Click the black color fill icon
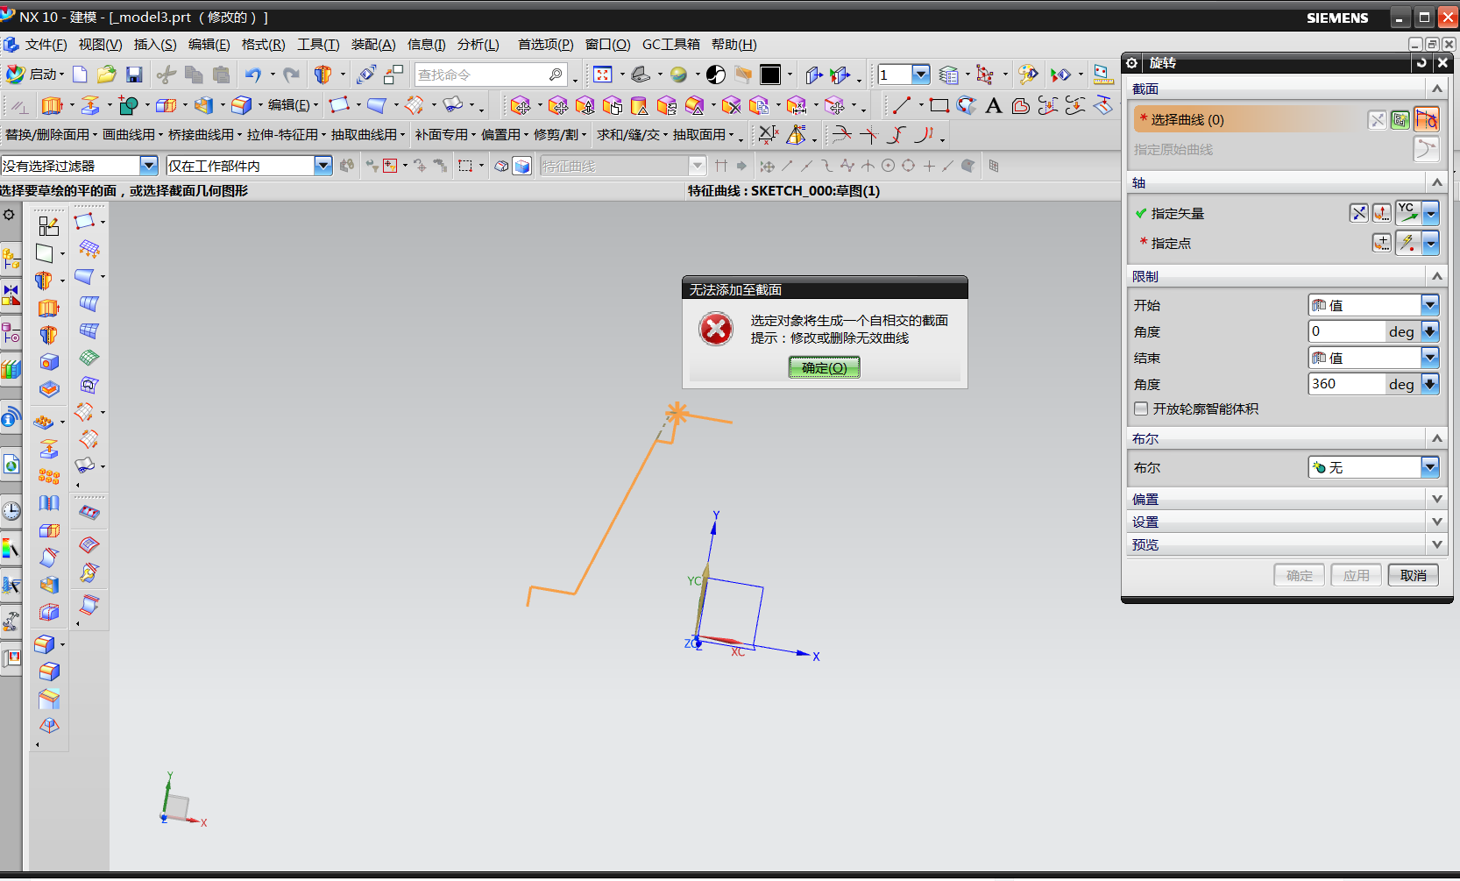Screen dimensions: 1460x881 (770, 75)
